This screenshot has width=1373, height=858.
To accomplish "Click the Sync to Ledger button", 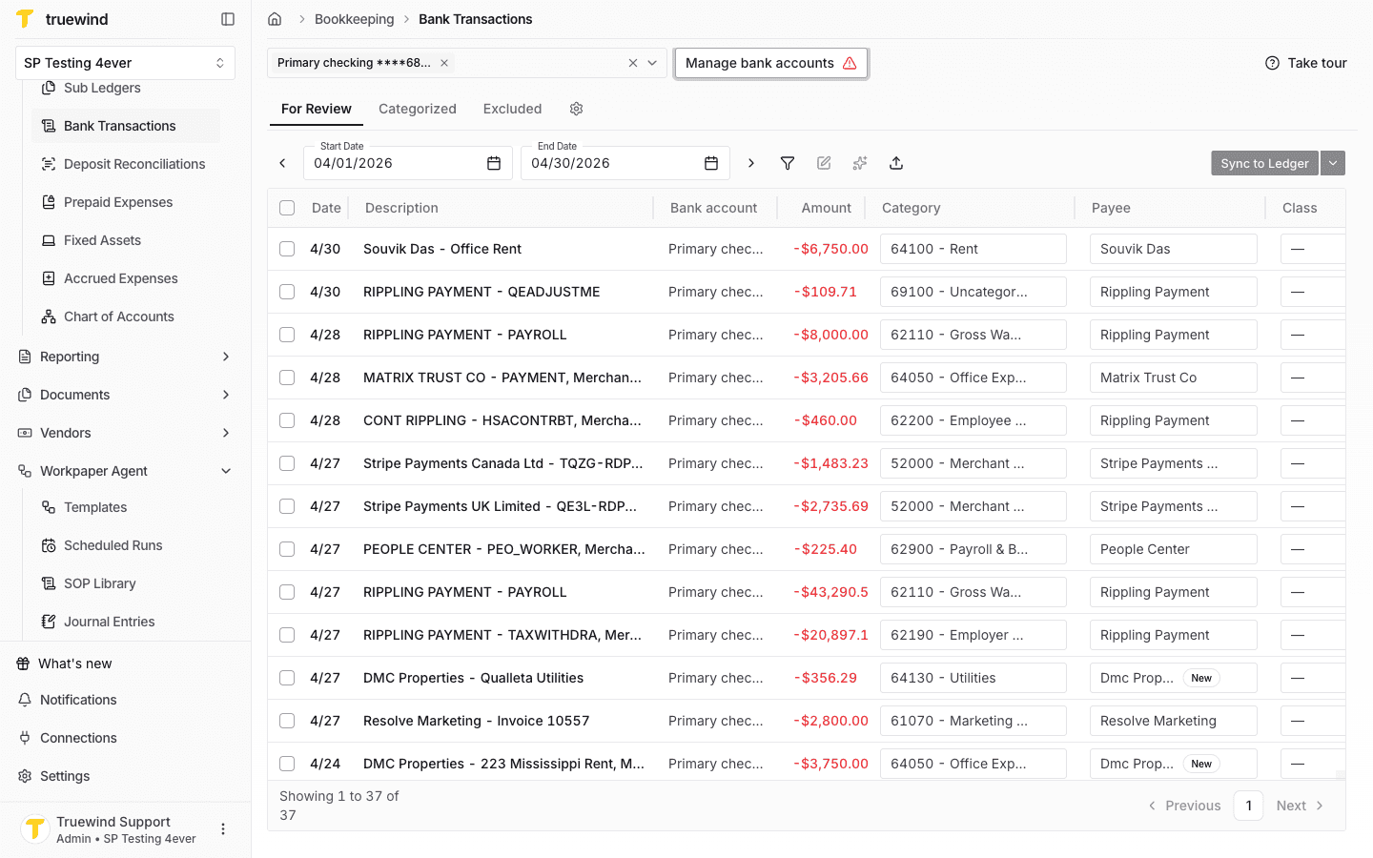I will point(1264,163).
